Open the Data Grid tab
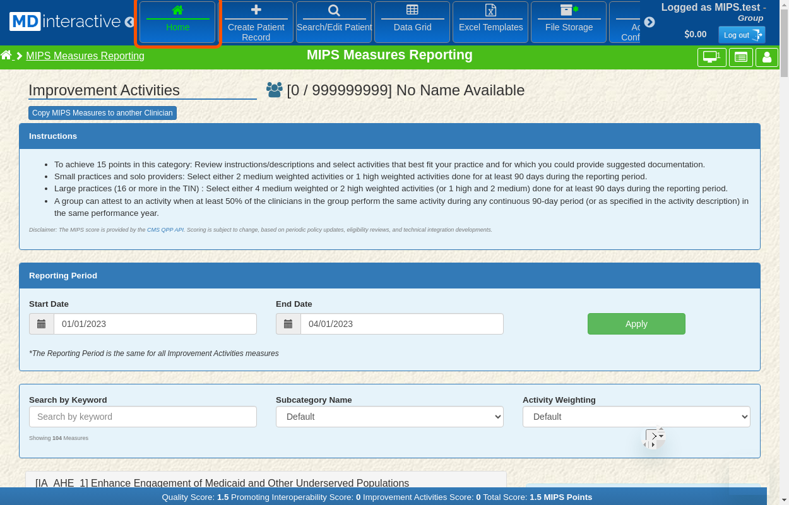Image resolution: width=789 pixels, height=505 pixels. pos(412,22)
